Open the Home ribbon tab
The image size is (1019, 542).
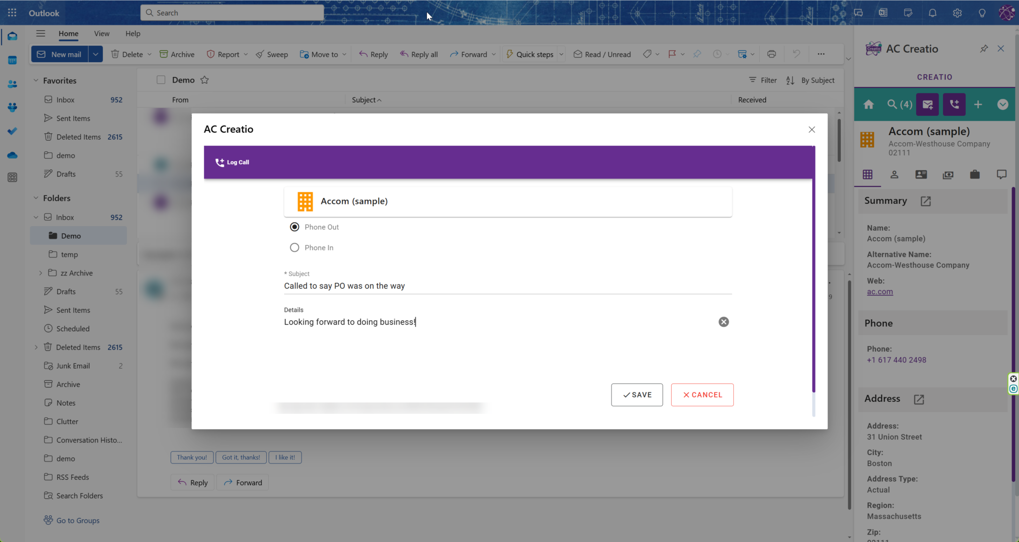[x=68, y=33]
